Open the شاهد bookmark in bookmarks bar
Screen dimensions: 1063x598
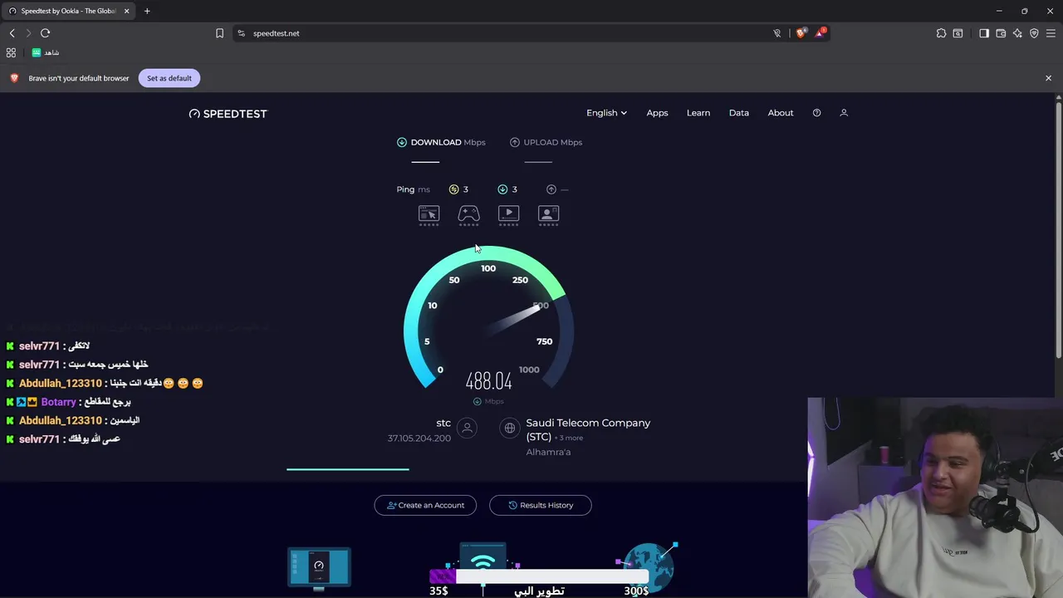[46, 52]
